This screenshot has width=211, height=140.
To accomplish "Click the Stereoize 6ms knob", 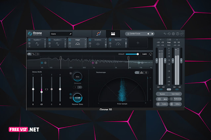I will (78, 77).
